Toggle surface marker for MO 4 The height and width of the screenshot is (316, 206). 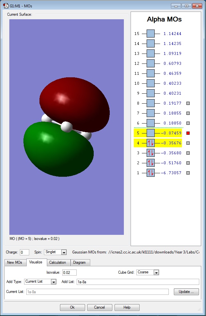[x=188, y=143]
